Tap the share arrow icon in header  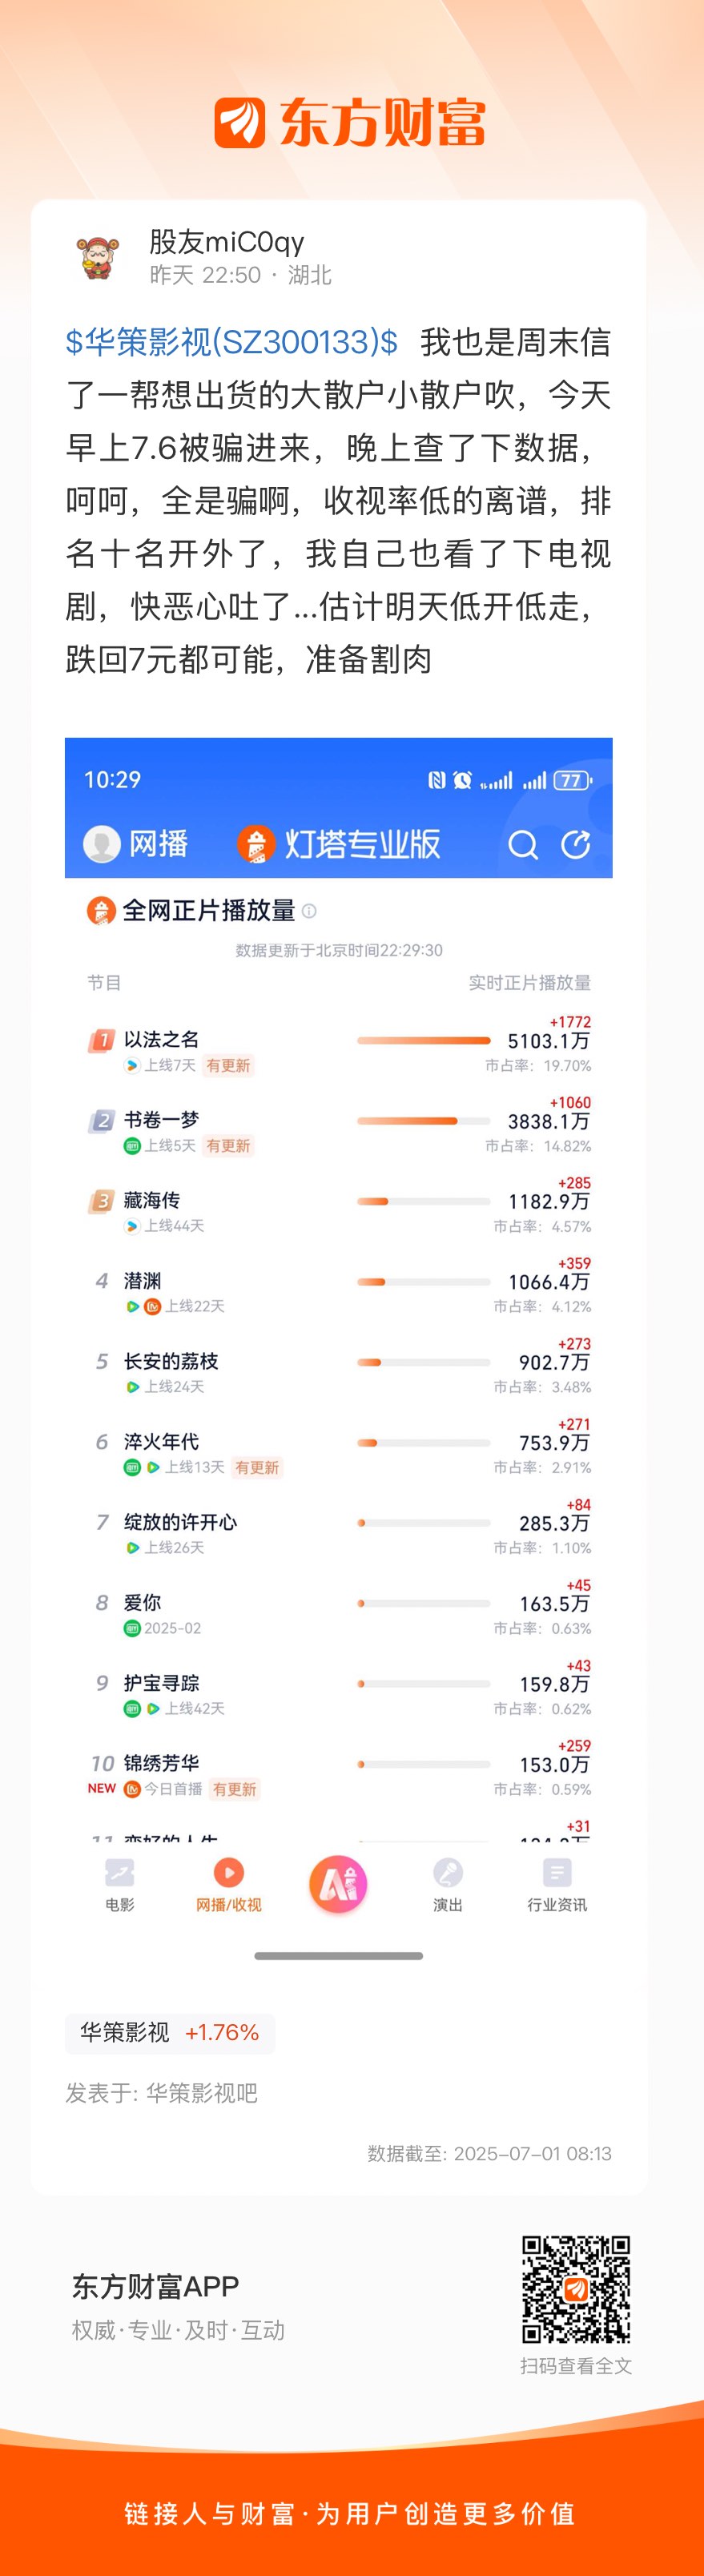pyautogui.click(x=576, y=844)
